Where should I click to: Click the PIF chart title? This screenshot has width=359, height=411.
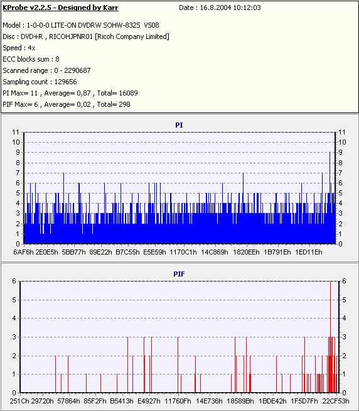pyautogui.click(x=179, y=274)
